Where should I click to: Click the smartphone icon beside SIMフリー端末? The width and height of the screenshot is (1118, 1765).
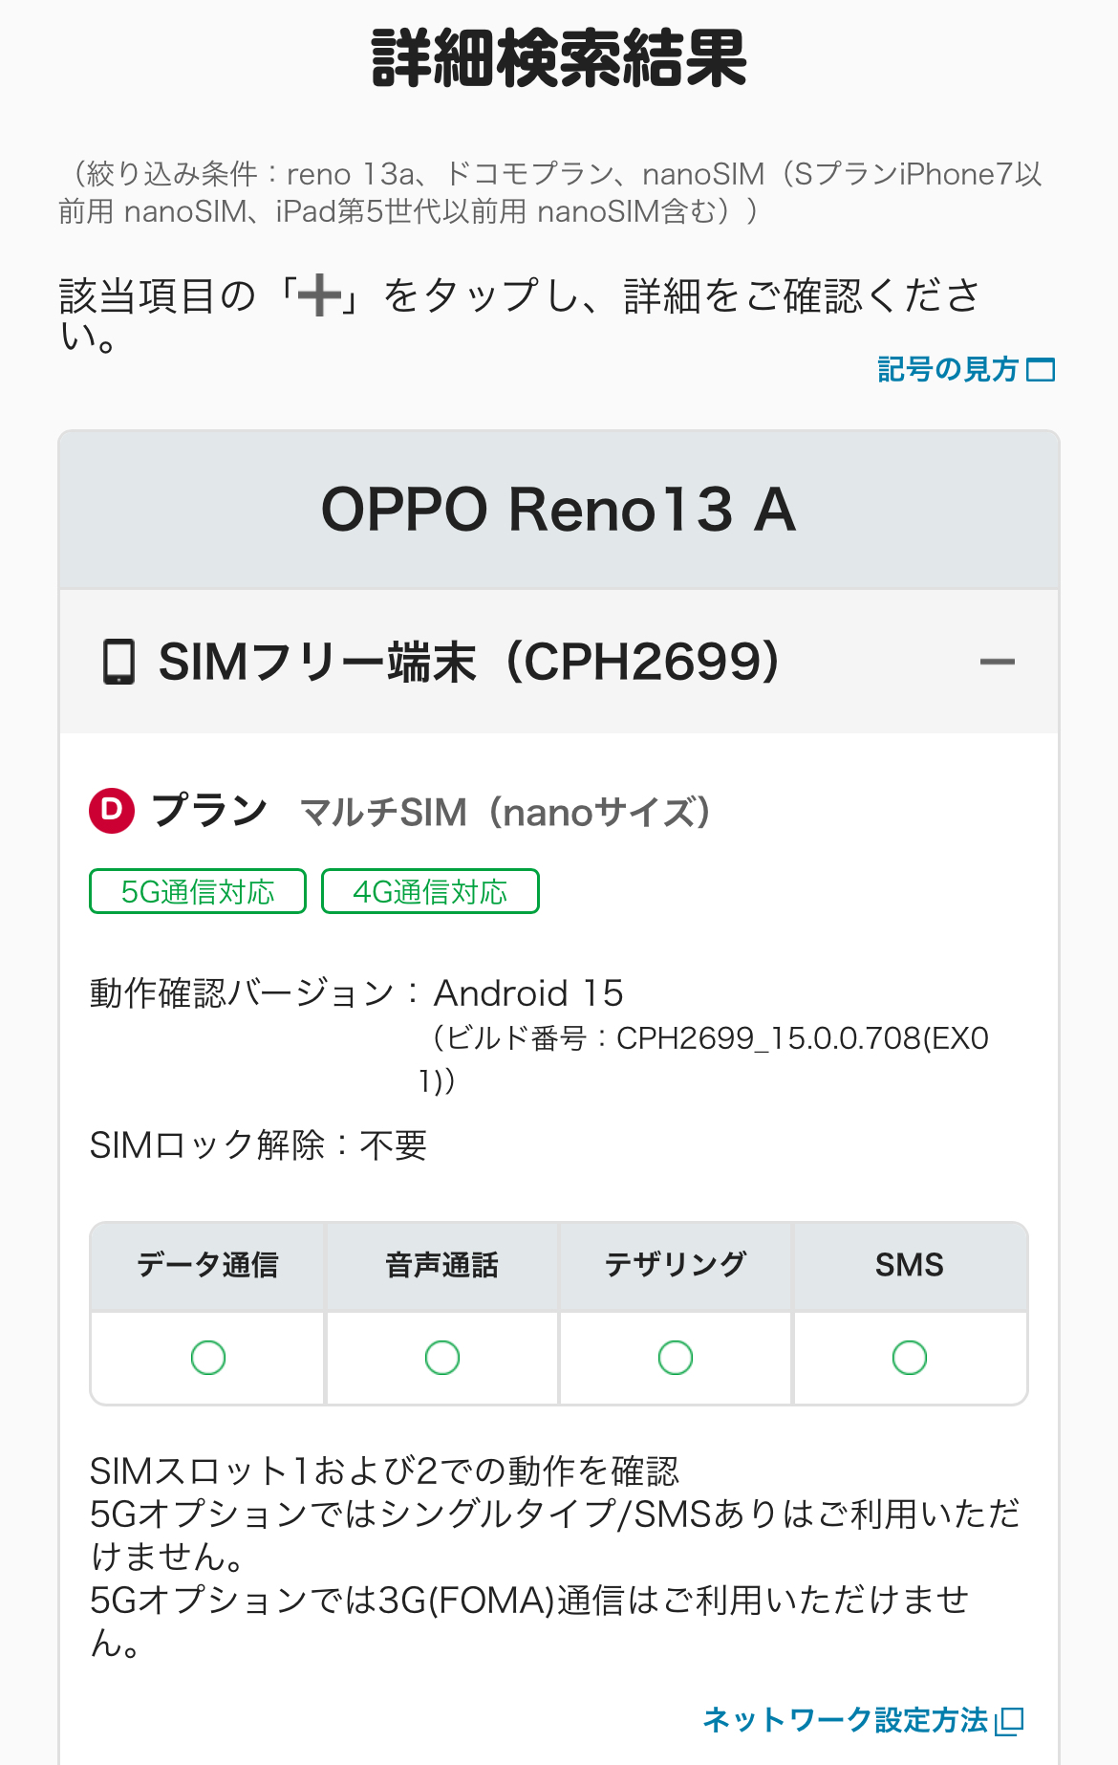click(x=118, y=662)
